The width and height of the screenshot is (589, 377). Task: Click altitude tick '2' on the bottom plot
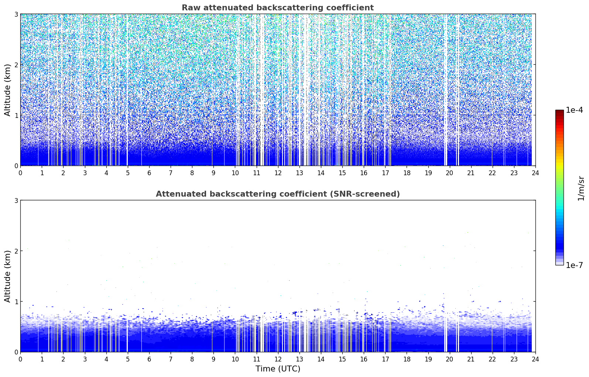(16, 251)
